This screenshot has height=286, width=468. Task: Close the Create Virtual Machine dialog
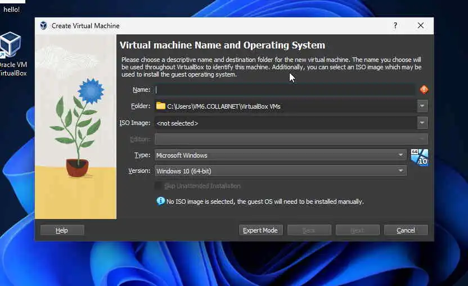[421, 26]
